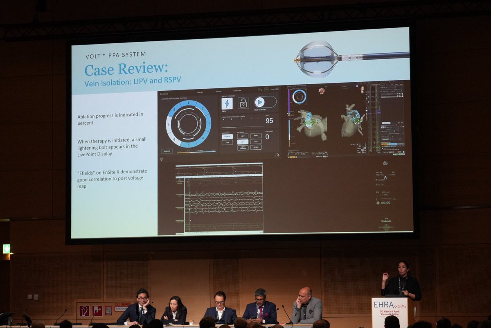Open the Therapy tab

coord(218,91)
